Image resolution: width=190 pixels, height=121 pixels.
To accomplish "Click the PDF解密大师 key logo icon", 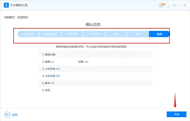I will coord(6,5).
